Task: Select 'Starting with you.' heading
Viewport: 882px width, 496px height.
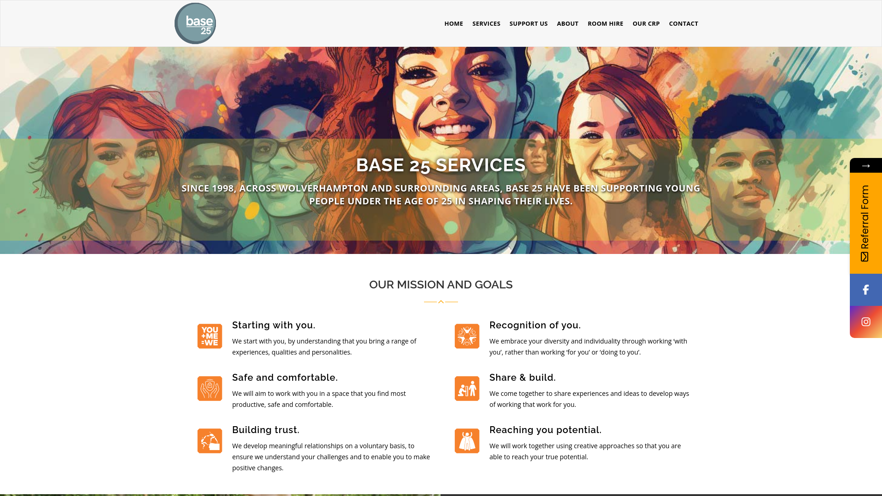Action: (273, 325)
